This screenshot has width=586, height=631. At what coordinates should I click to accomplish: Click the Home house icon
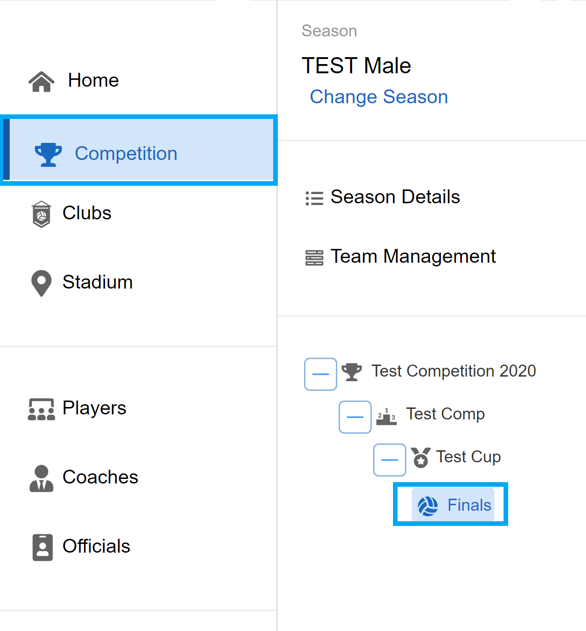pyautogui.click(x=41, y=82)
